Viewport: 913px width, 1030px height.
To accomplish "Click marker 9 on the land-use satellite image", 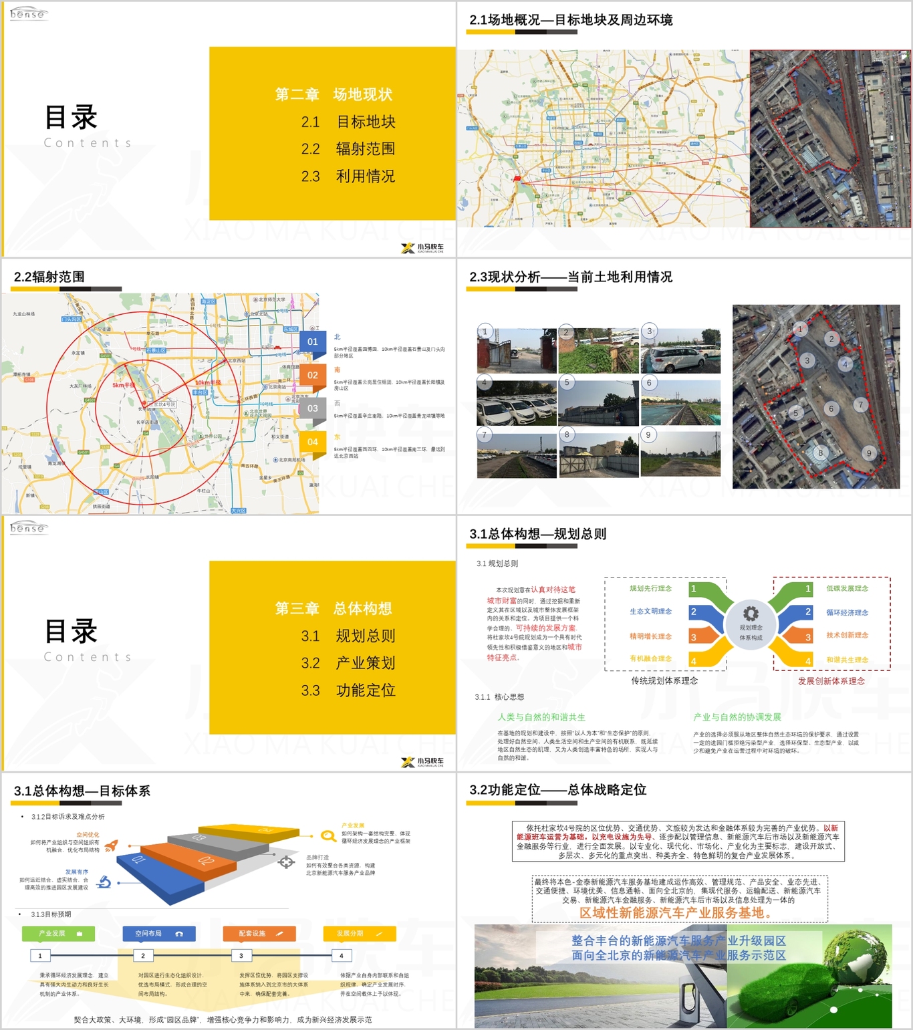I will [x=869, y=453].
